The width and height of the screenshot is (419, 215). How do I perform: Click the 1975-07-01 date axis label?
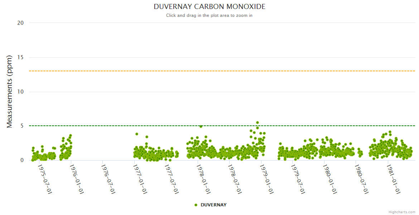pos(45,179)
